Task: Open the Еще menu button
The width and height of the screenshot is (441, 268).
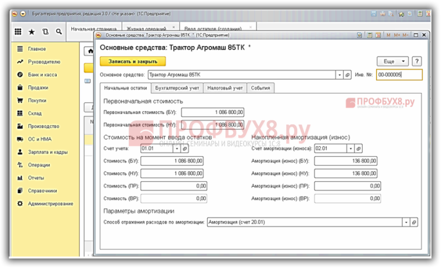Action: pos(392,62)
